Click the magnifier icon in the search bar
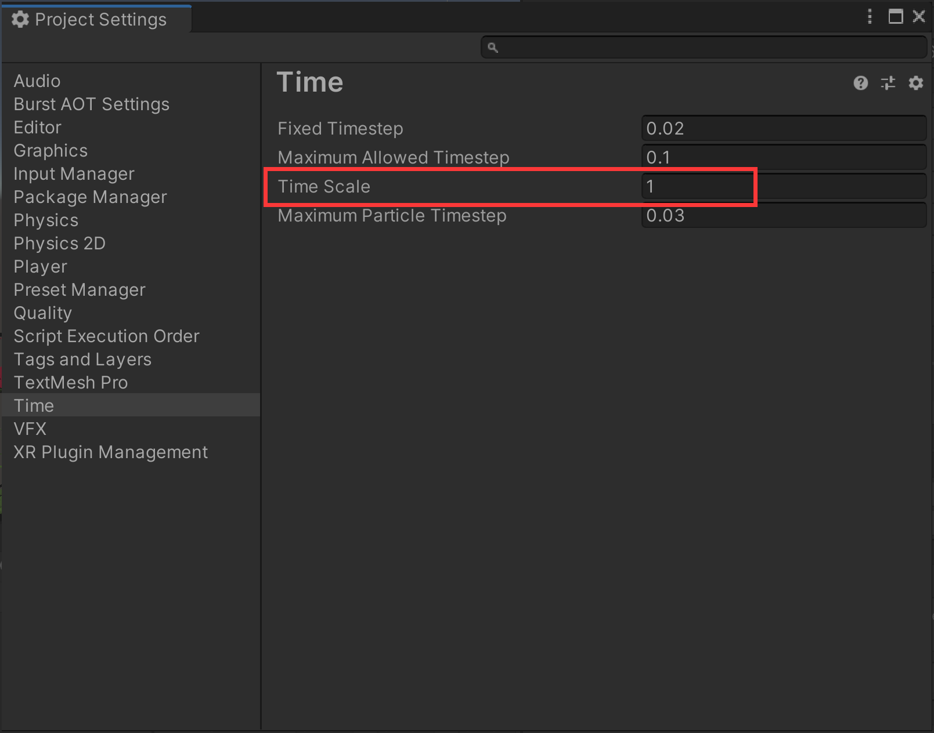The height and width of the screenshot is (733, 934). [x=493, y=47]
